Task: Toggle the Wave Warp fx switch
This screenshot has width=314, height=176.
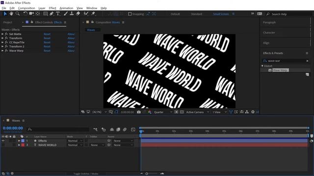Action: (6, 51)
